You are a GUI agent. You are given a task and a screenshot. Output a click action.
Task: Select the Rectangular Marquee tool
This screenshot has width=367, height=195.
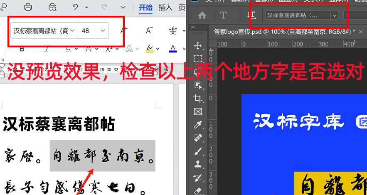[198, 59]
